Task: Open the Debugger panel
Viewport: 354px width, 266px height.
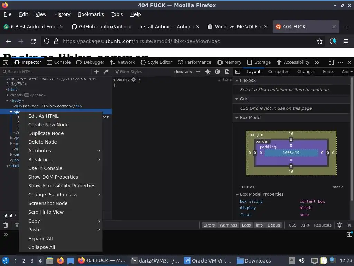Action: 90,62
